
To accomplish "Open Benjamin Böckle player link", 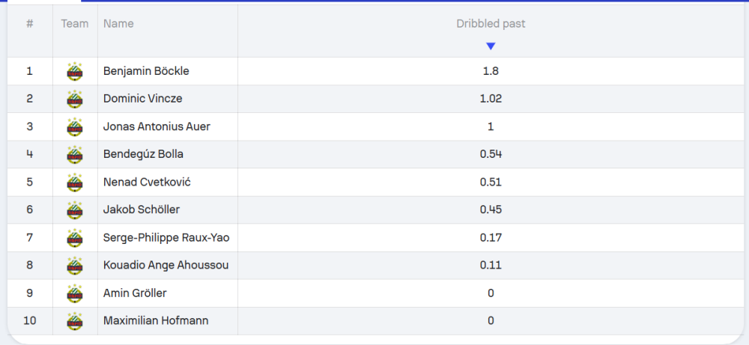I will pyautogui.click(x=146, y=72).
